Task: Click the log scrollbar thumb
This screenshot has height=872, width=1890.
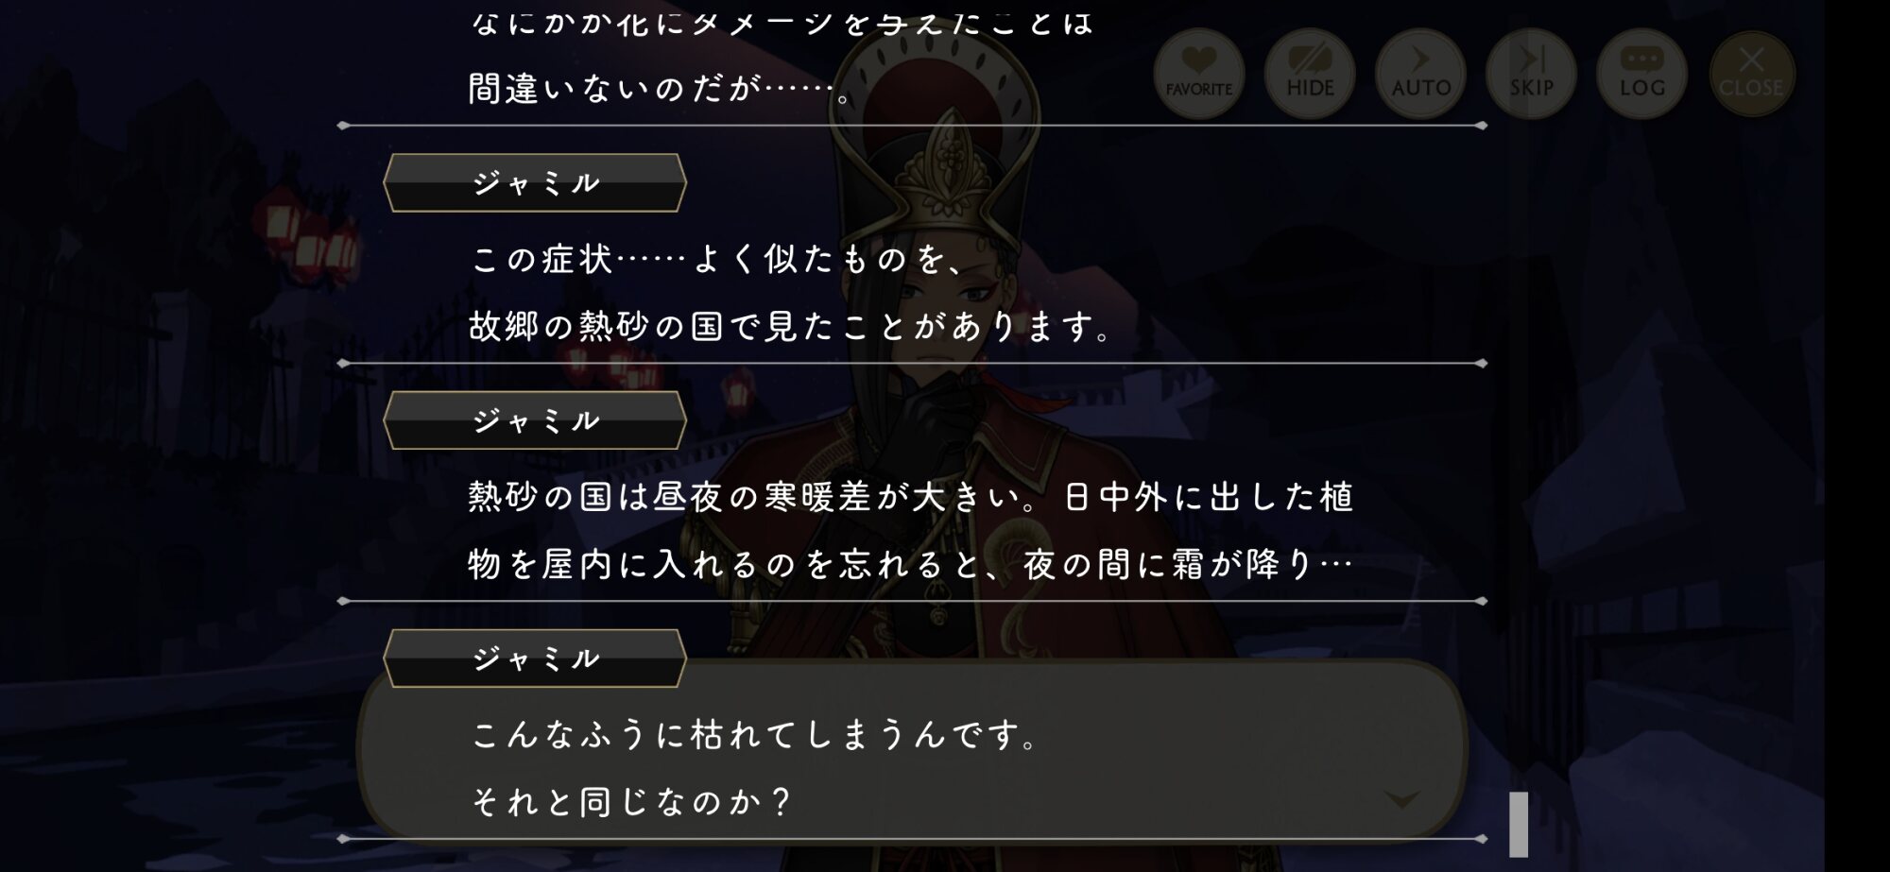Action: click(1519, 824)
